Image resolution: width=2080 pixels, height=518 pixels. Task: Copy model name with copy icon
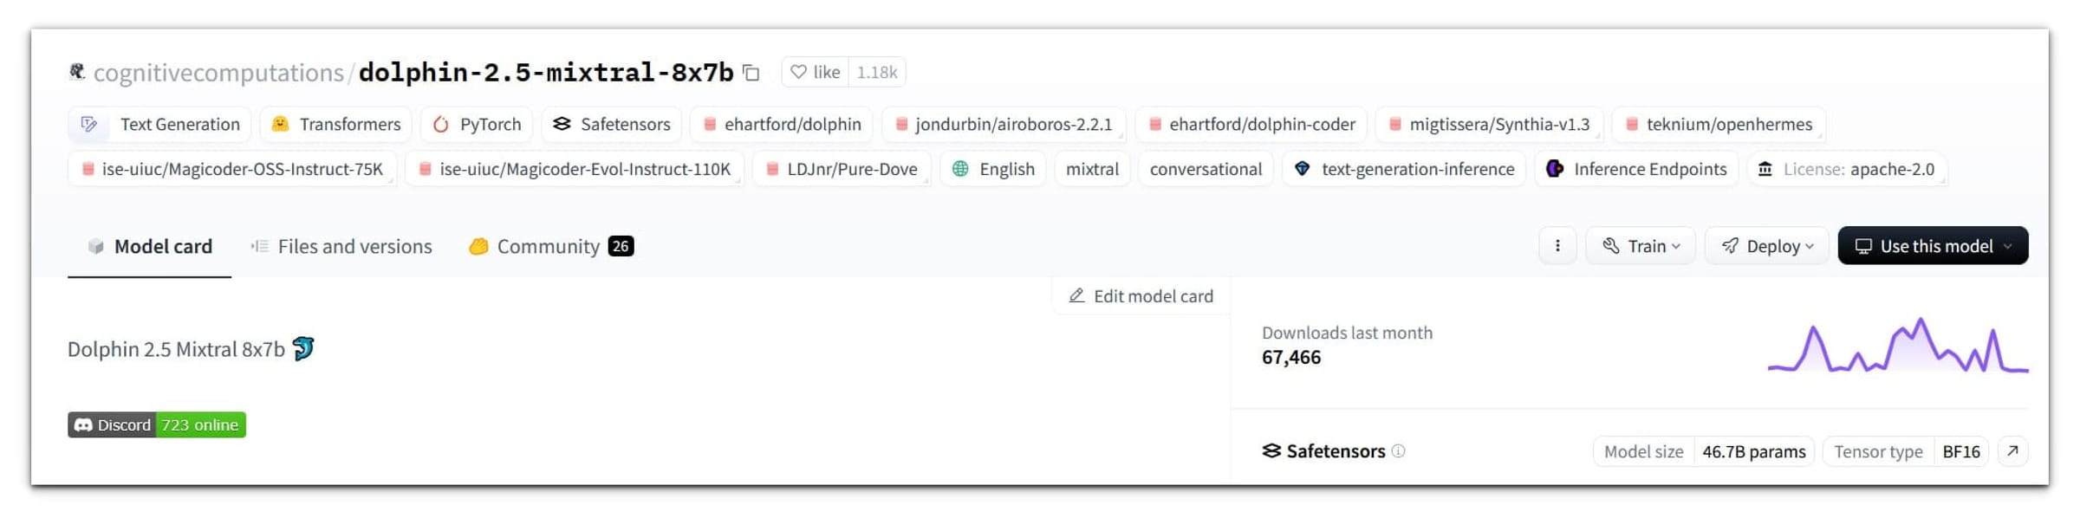(x=751, y=73)
